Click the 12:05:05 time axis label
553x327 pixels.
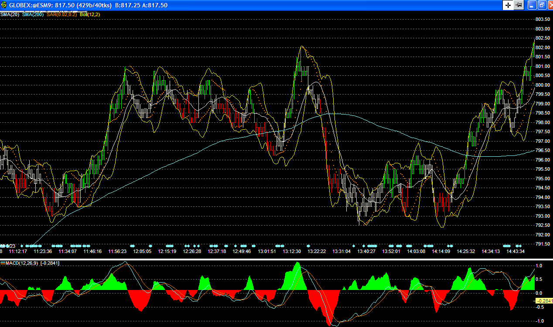point(142,251)
